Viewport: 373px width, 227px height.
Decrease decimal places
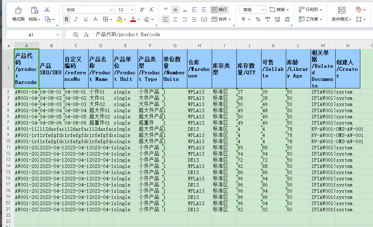coord(287,19)
